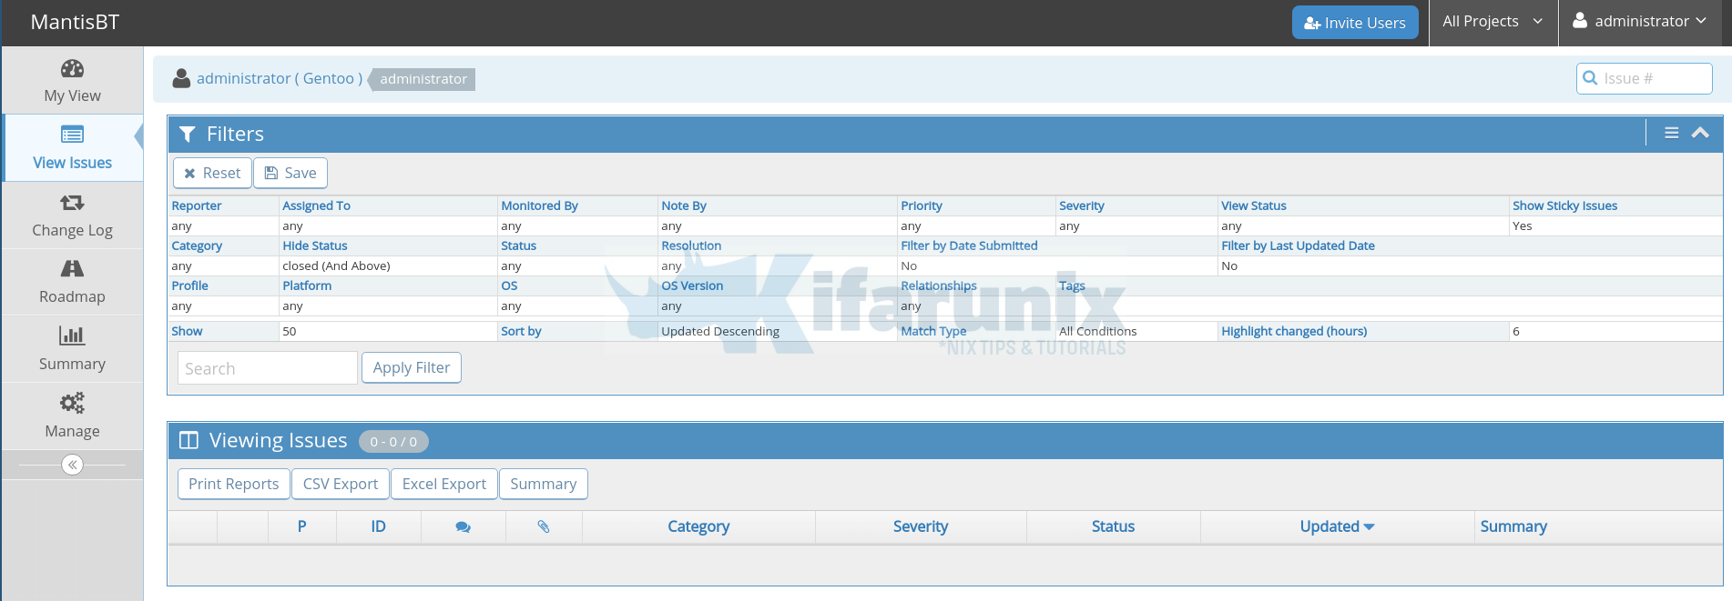This screenshot has width=1732, height=601.
Task: Click the Filters hamburger menu icon
Action: coord(1671,133)
